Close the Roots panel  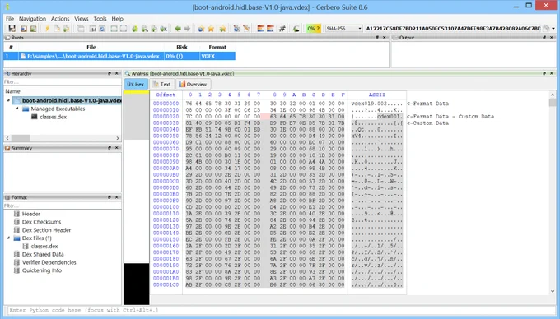click(x=385, y=38)
